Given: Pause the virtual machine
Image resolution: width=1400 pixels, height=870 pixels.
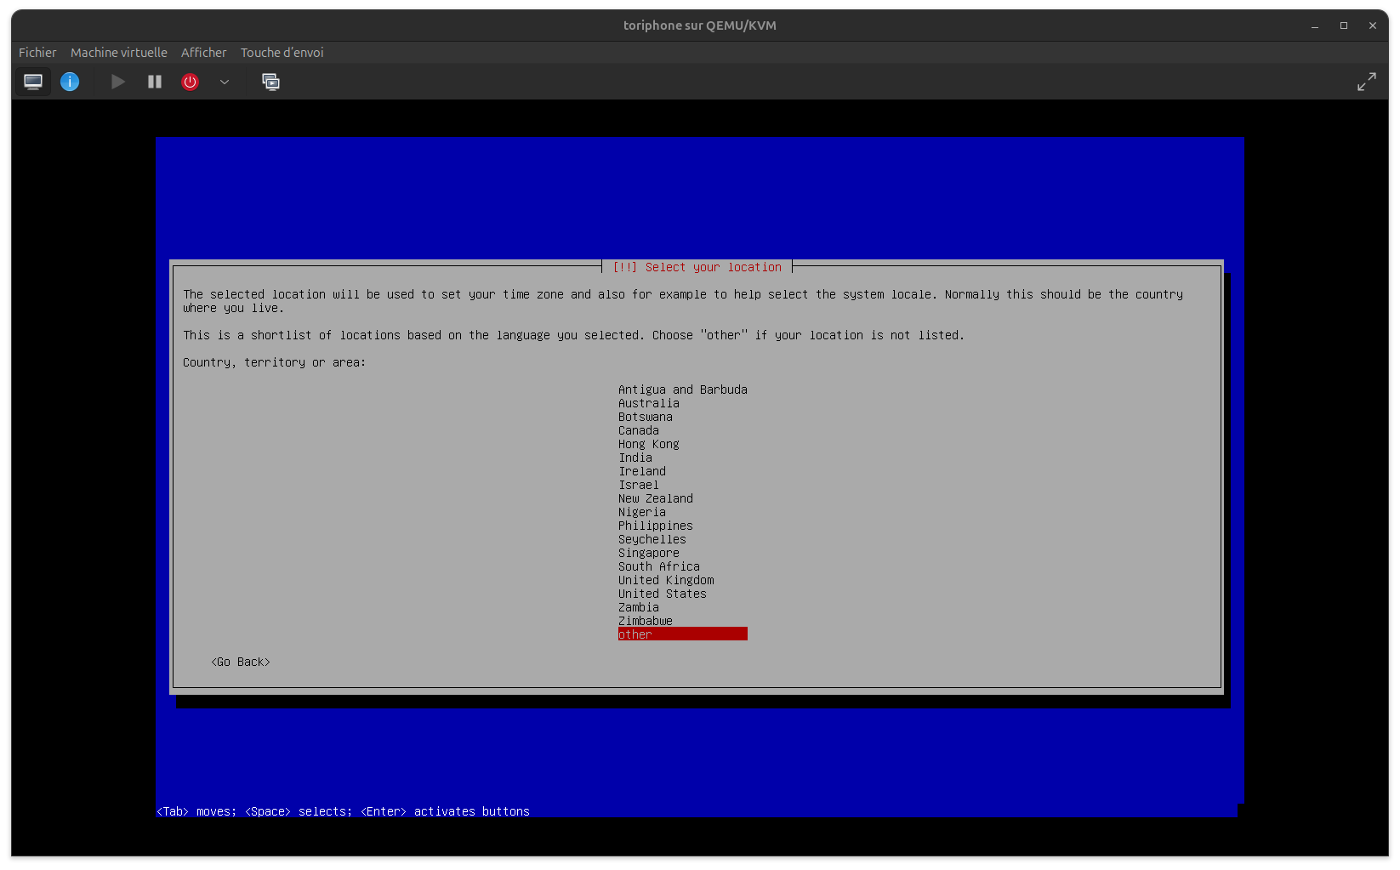Looking at the screenshot, I should click(155, 82).
